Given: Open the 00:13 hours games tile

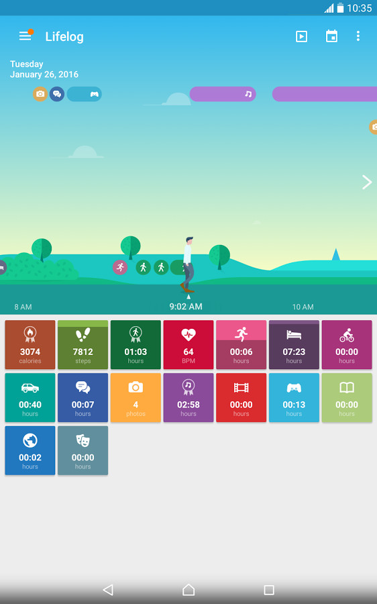Looking at the screenshot, I should [x=294, y=397].
